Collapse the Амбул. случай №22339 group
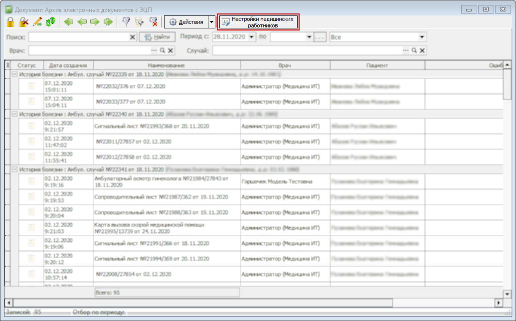Screen dimensions: 516x321 [14, 74]
